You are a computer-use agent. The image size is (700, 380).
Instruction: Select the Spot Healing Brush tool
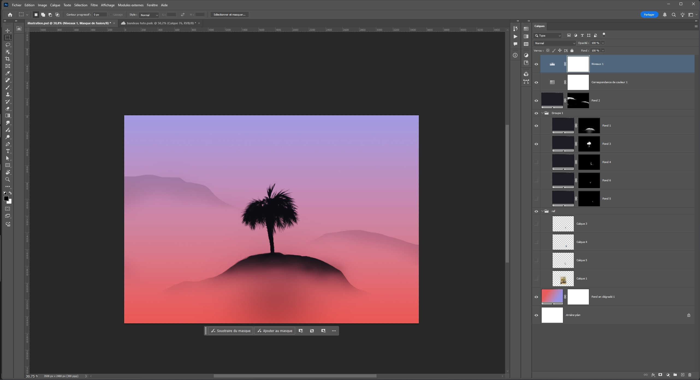[x=8, y=80]
